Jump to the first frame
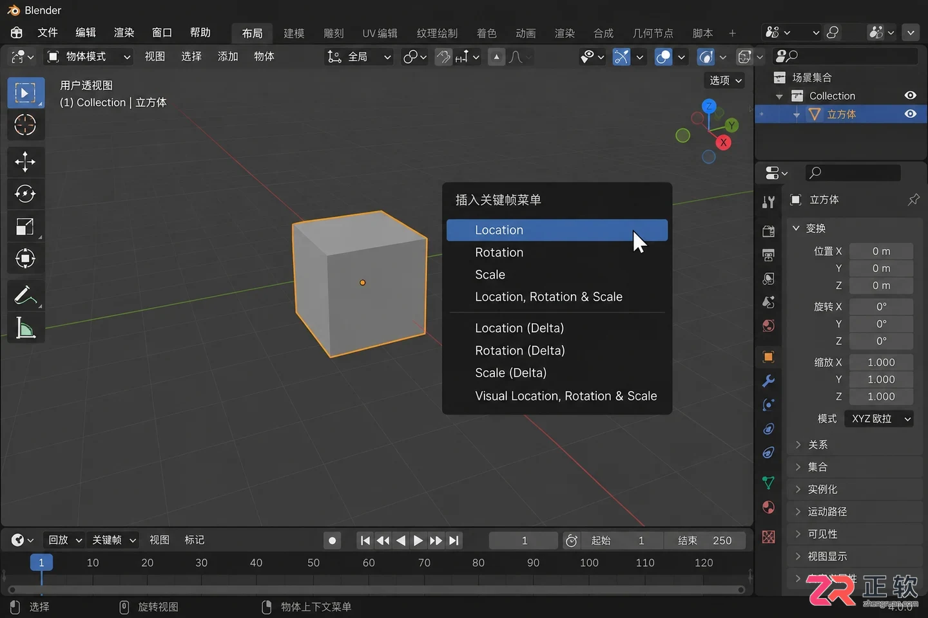The width and height of the screenshot is (928, 618). 365,541
